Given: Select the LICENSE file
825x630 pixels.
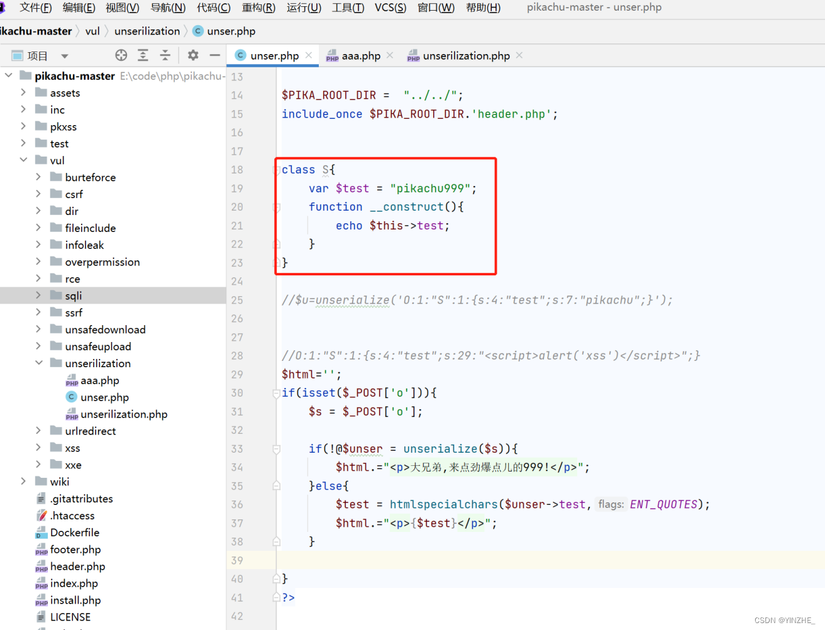Looking at the screenshot, I should pyautogui.click(x=70, y=617).
